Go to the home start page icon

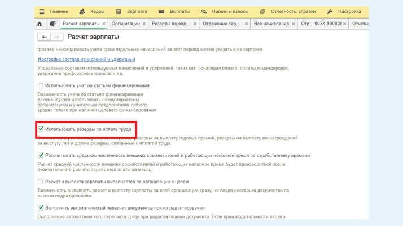coord(40,24)
